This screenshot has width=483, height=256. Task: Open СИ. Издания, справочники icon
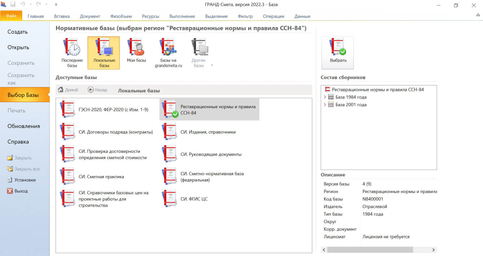pos(170,132)
